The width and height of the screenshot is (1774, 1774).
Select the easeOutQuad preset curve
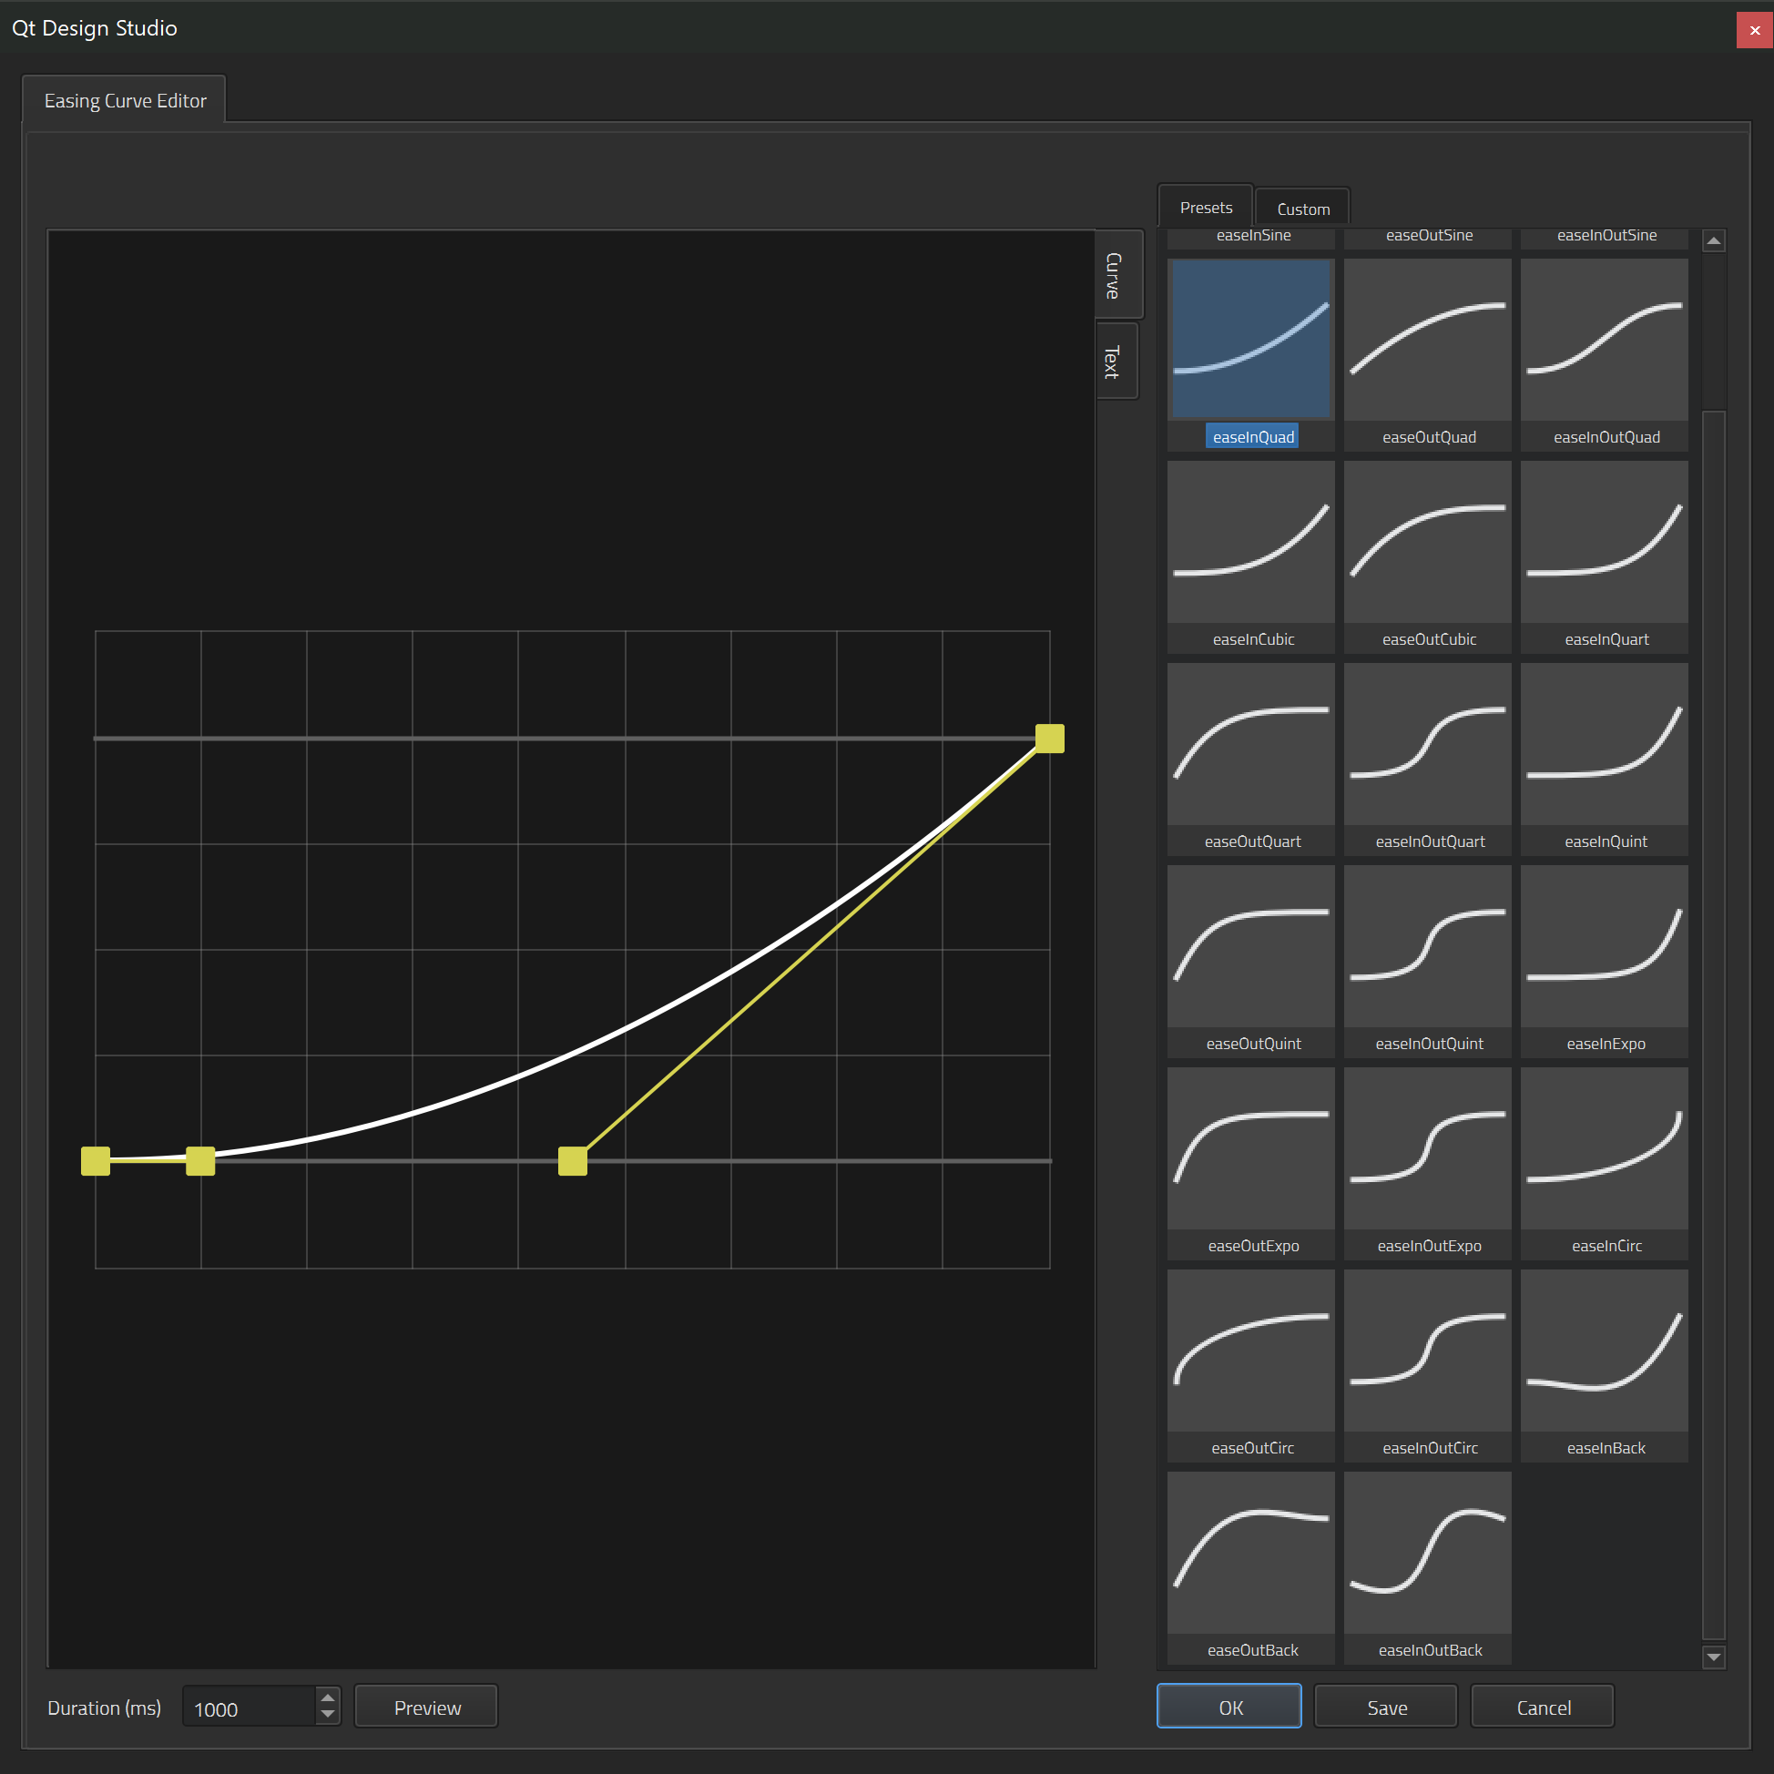[x=1428, y=340]
